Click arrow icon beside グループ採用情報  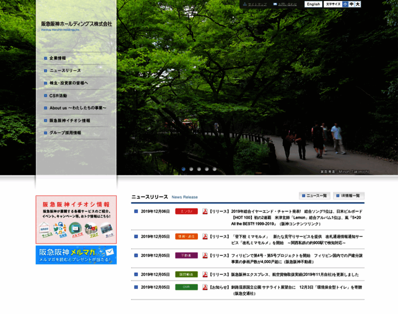click(46, 133)
